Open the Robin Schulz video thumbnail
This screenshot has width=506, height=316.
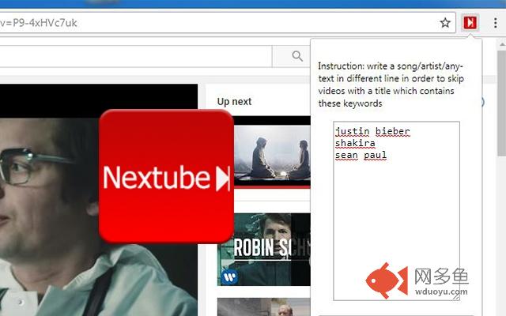(x=265, y=249)
